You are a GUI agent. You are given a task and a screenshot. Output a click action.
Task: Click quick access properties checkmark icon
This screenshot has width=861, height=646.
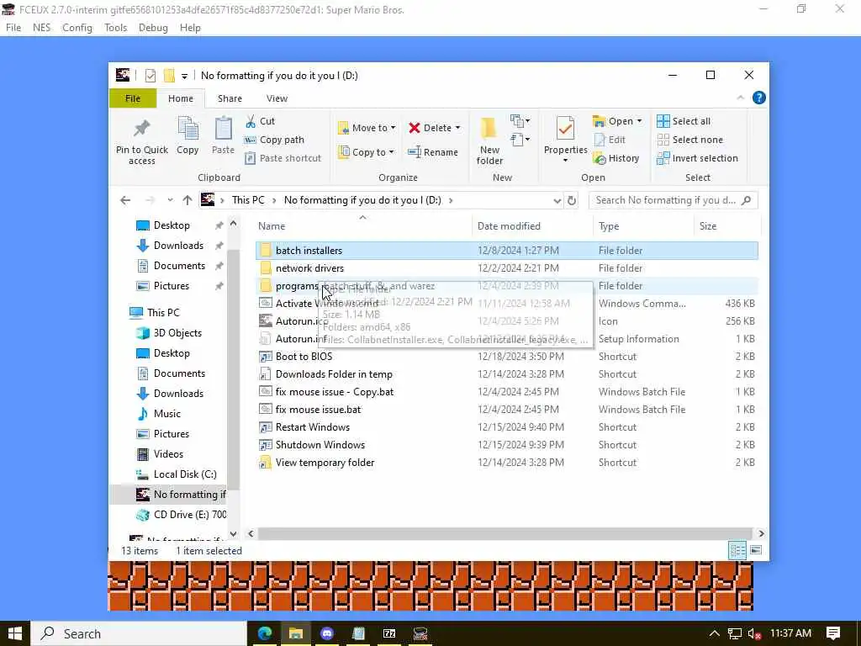pyautogui.click(x=150, y=76)
